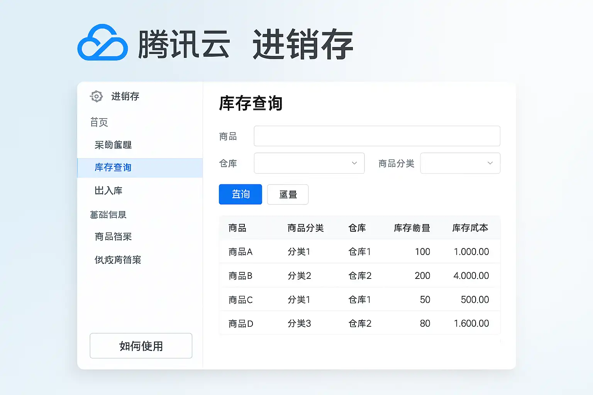Select the 商品A cell
The height and width of the screenshot is (395, 593).
click(x=241, y=252)
